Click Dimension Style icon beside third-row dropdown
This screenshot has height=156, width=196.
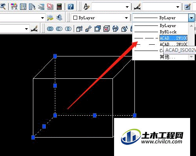[x=34, y=29]
